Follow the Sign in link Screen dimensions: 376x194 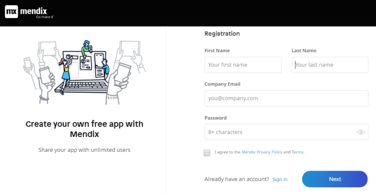[280, 179]
